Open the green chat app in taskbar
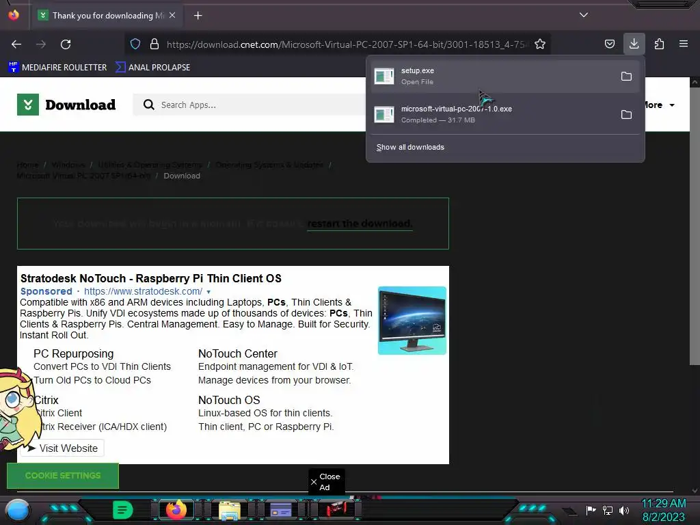The image size is (700, 525). tap(123, 510)
